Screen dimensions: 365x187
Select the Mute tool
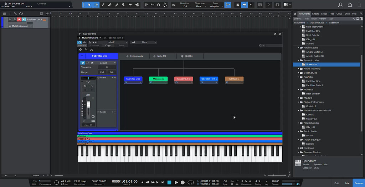(x=123, y=5)
